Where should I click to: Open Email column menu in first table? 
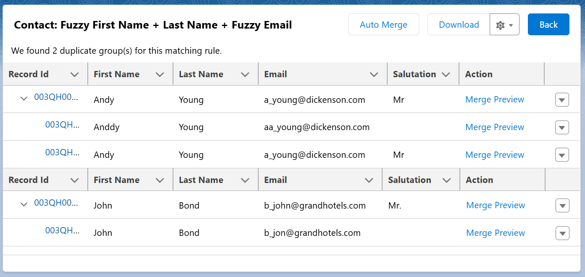coord(374,74)
